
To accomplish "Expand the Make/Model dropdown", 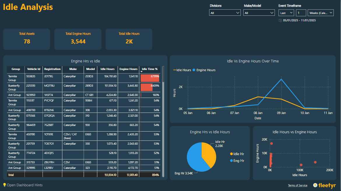I will click(x=259, y=13).
